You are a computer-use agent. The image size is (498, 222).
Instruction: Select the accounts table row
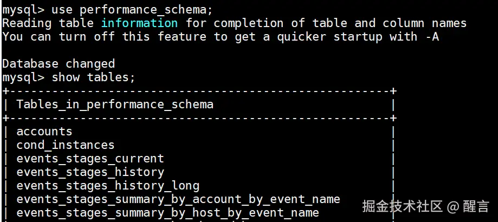44,132
